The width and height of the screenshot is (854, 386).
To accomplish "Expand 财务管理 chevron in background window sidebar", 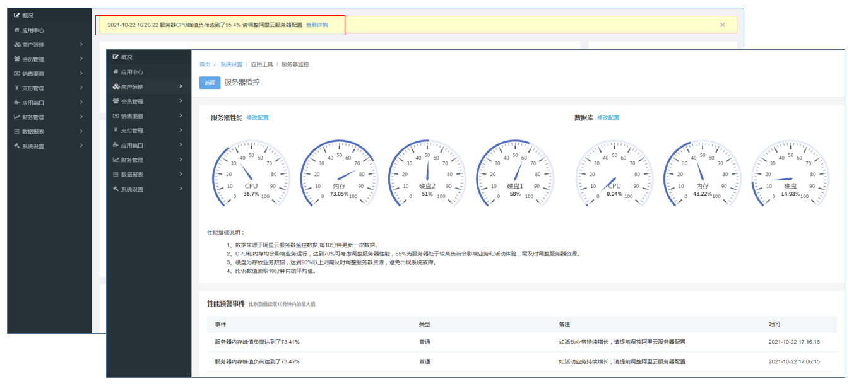I will tap(81, 117).
